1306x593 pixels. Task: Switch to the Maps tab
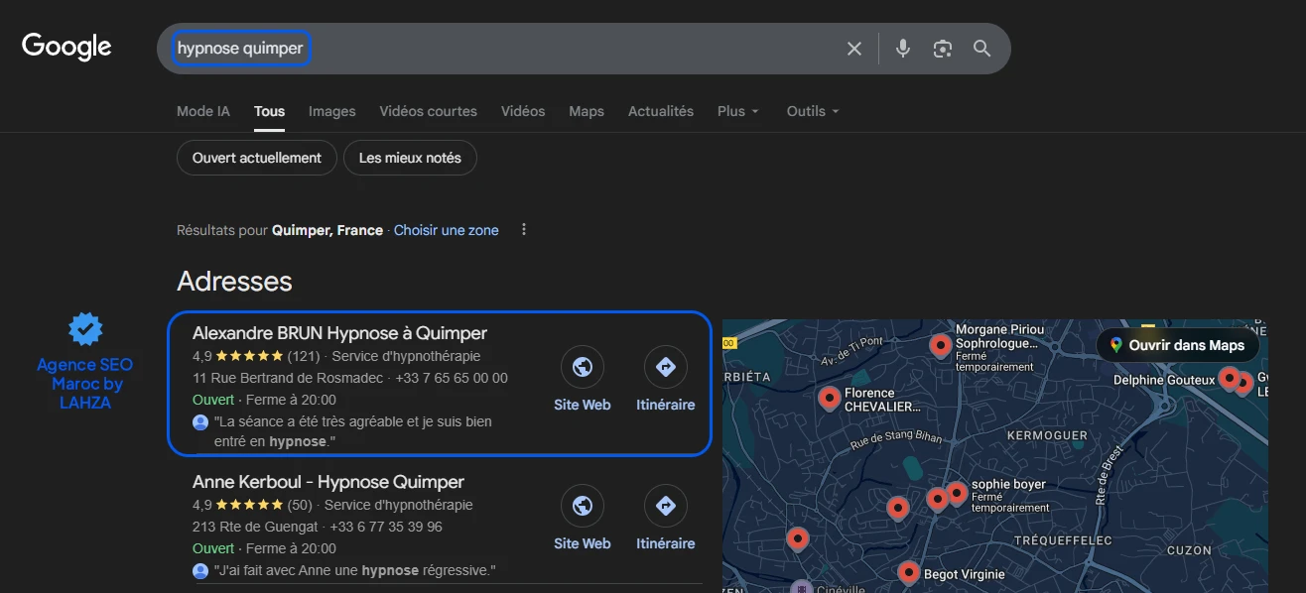(x=587, y=111)
